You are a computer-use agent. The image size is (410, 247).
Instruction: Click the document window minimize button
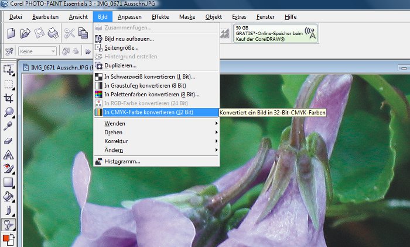pyautogui.click(x=404, y=68)
